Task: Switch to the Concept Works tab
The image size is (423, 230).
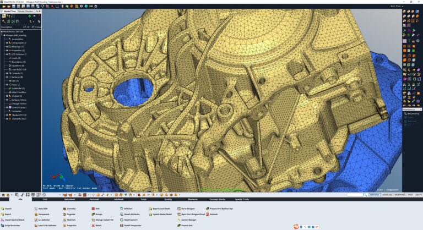Action: (217, 200)
